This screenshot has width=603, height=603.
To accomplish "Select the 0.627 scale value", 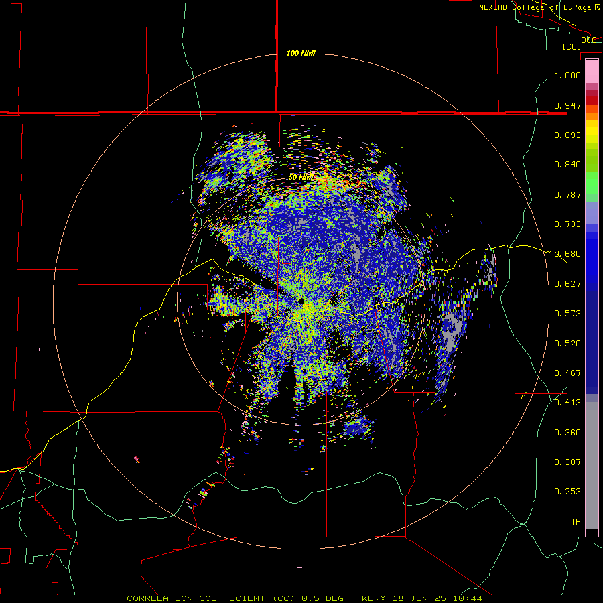I will 567,284.
